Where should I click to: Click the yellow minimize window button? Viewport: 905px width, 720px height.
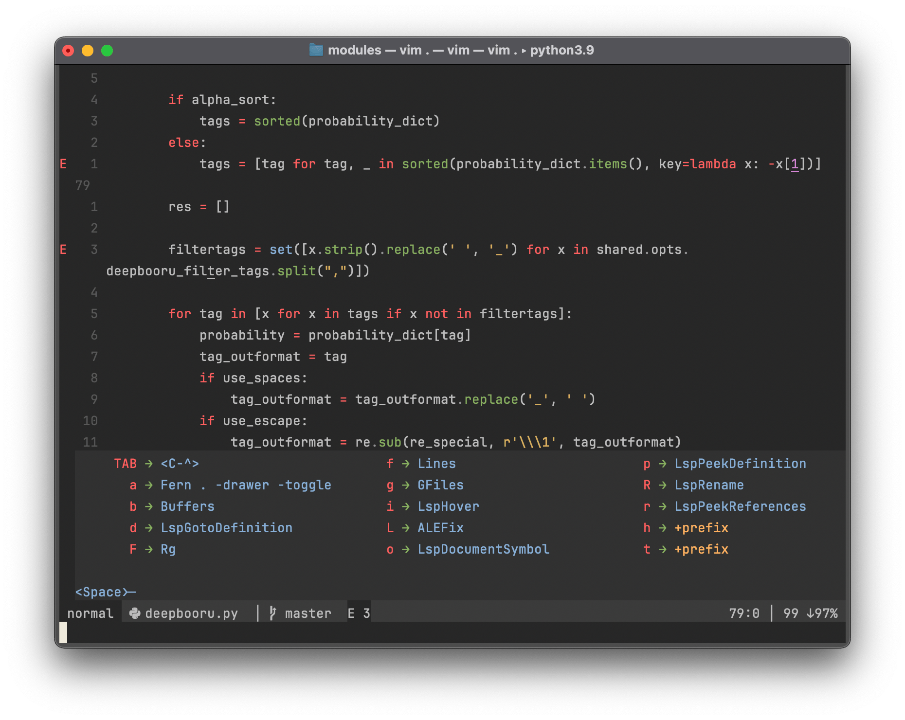[x=88, y=51]
